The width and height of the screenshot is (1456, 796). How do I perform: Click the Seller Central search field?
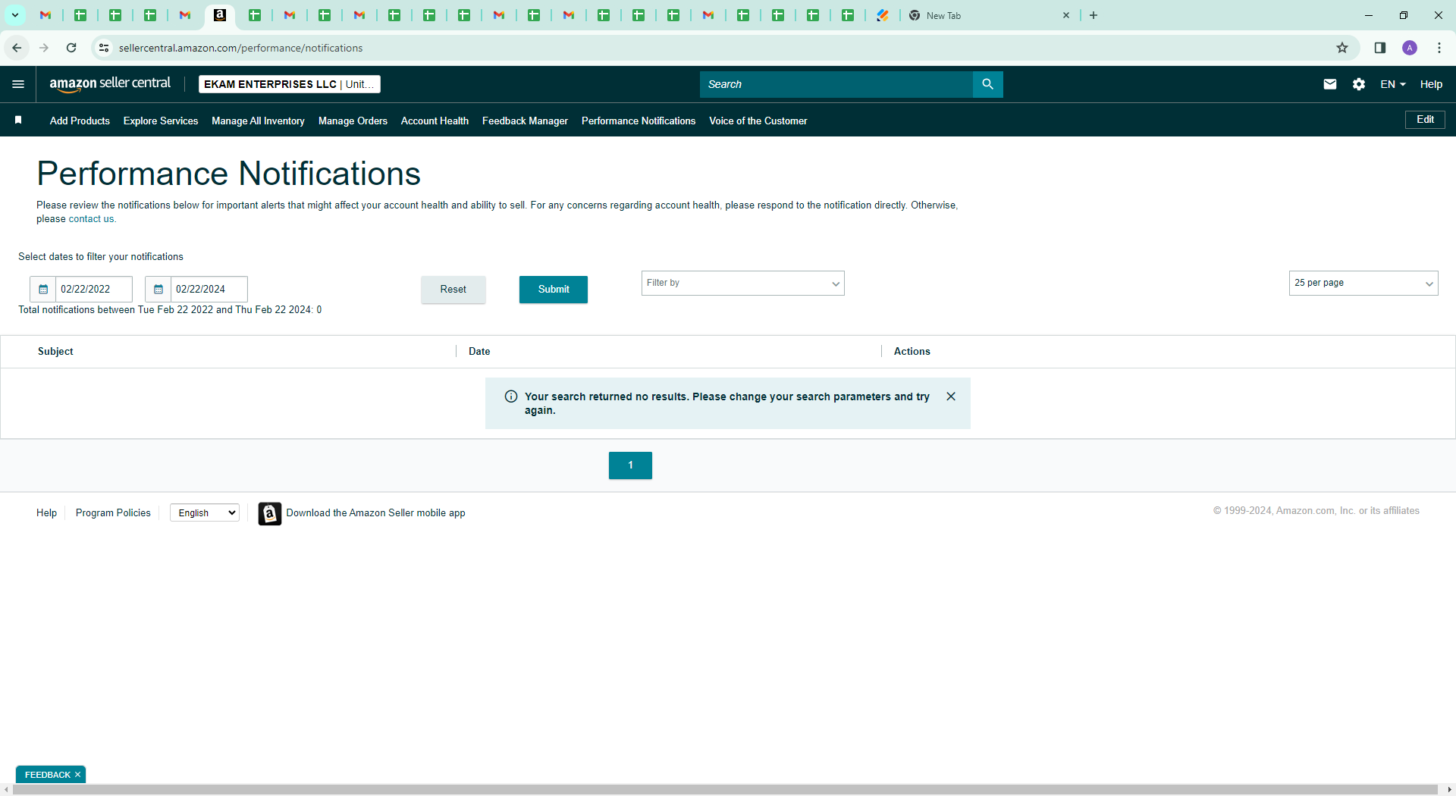click(836, 84)
